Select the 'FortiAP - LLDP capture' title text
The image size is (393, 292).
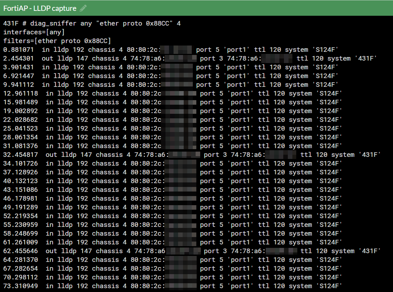click(40, 8)
